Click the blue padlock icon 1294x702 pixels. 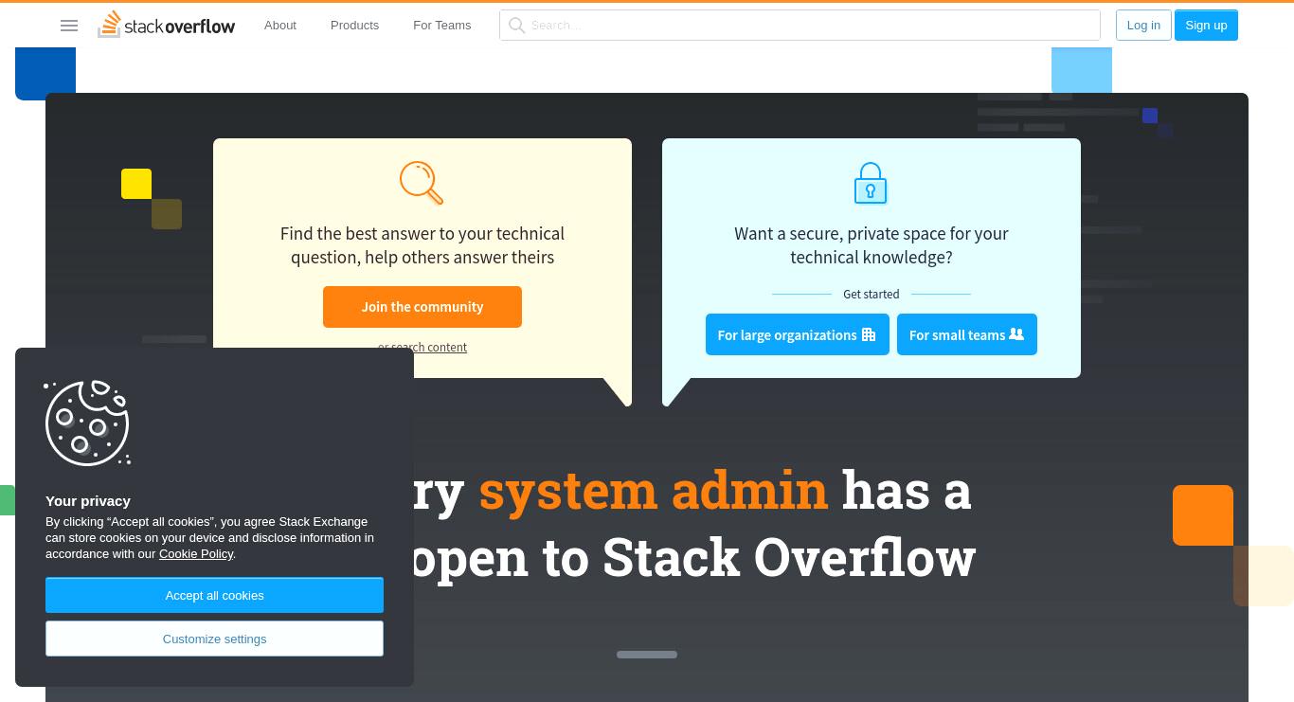point(871,183)
